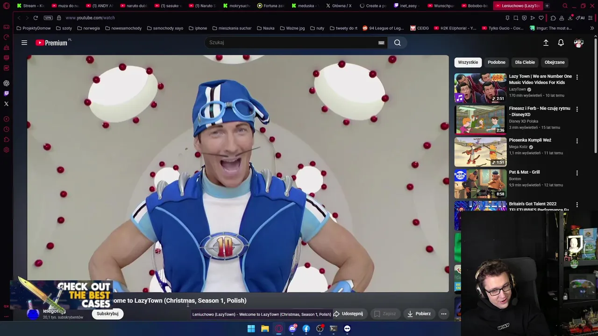Open YouTube create/upload button
The width and height of the screenshot is (598, 336).
[x=546, y=42]
